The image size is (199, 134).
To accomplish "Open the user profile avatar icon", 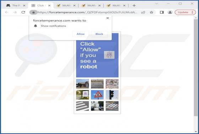I will coord(170,12).
